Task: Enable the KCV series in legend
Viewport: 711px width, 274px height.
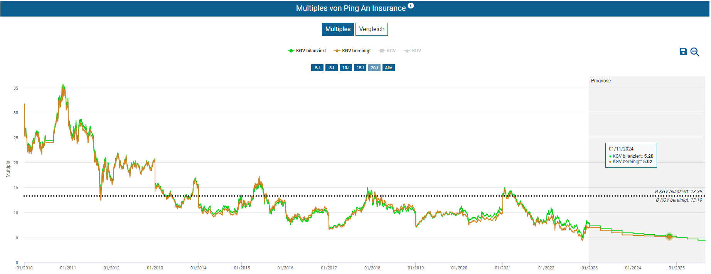Action: pyautogui.click(x=388, y=51)
